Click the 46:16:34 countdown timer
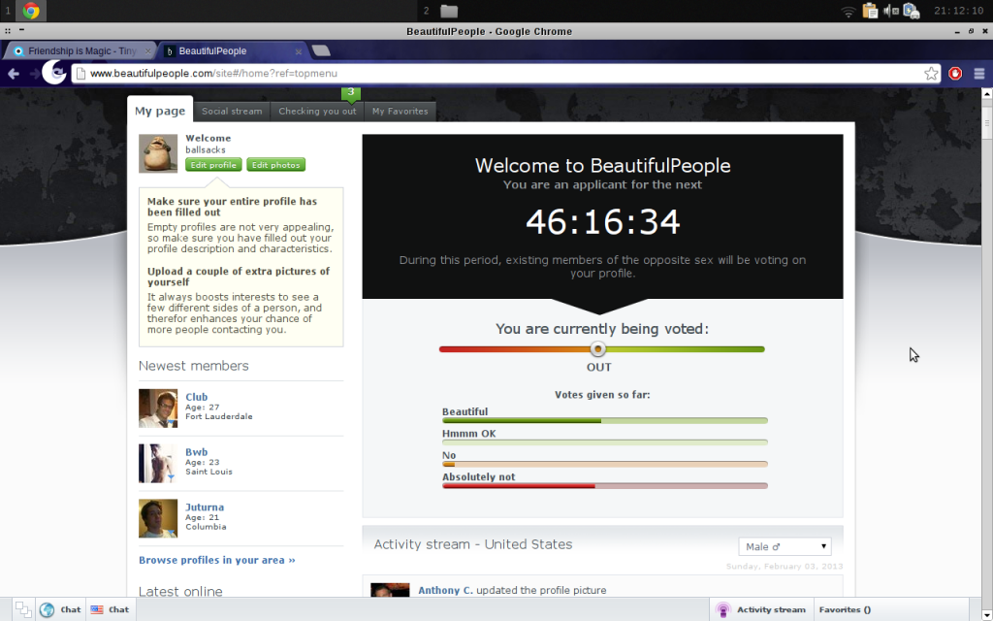Screen dimensions: 993x621 click(x=603, y=222)
